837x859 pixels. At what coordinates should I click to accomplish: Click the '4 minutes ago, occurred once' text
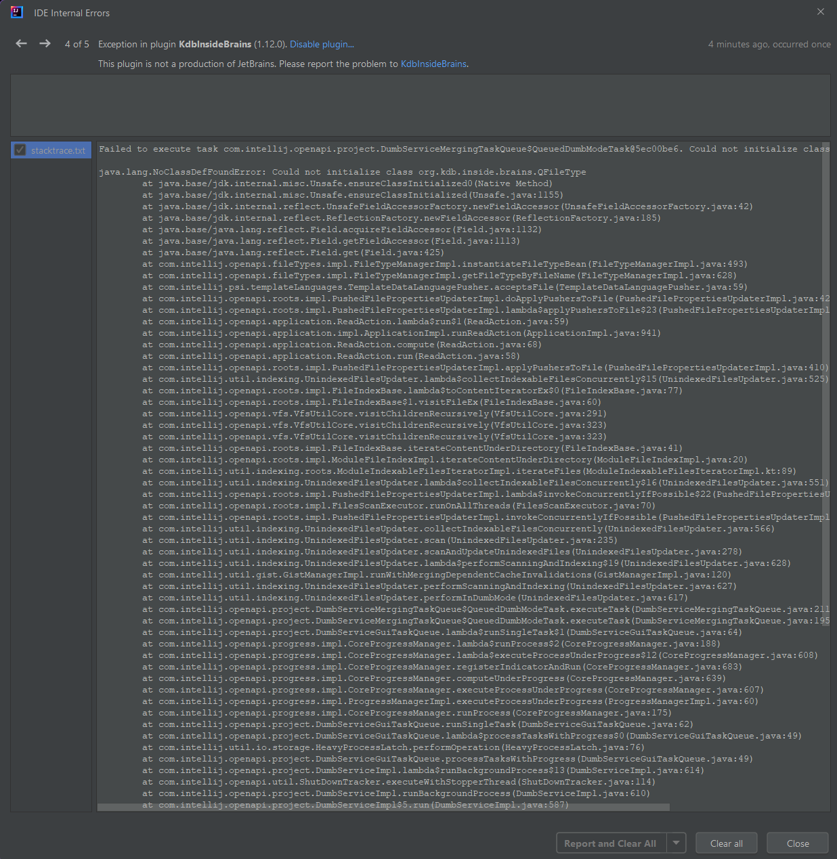[x=769, y=44]
